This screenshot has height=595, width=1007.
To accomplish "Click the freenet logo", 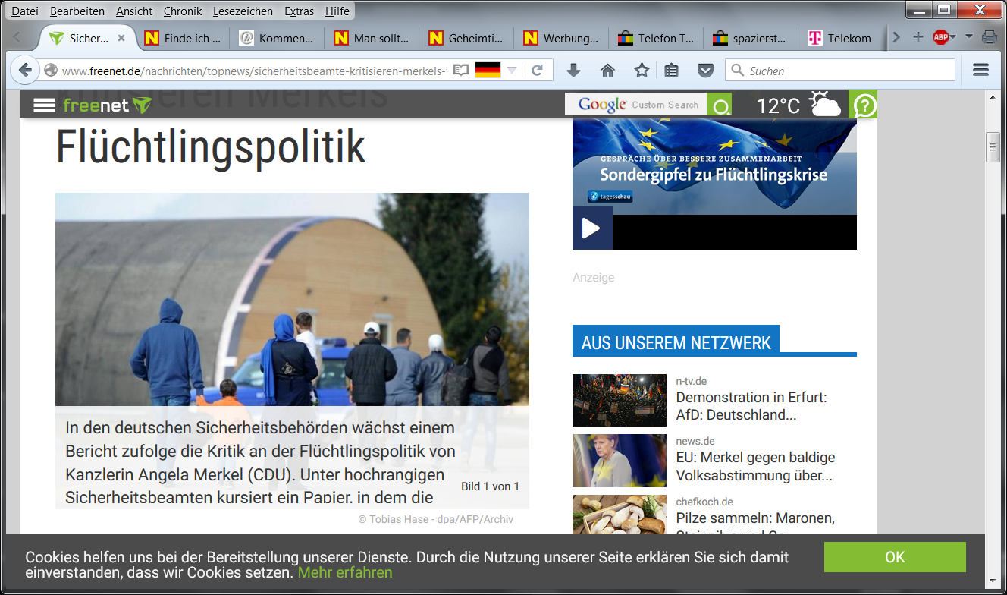I will coord(107,105).
